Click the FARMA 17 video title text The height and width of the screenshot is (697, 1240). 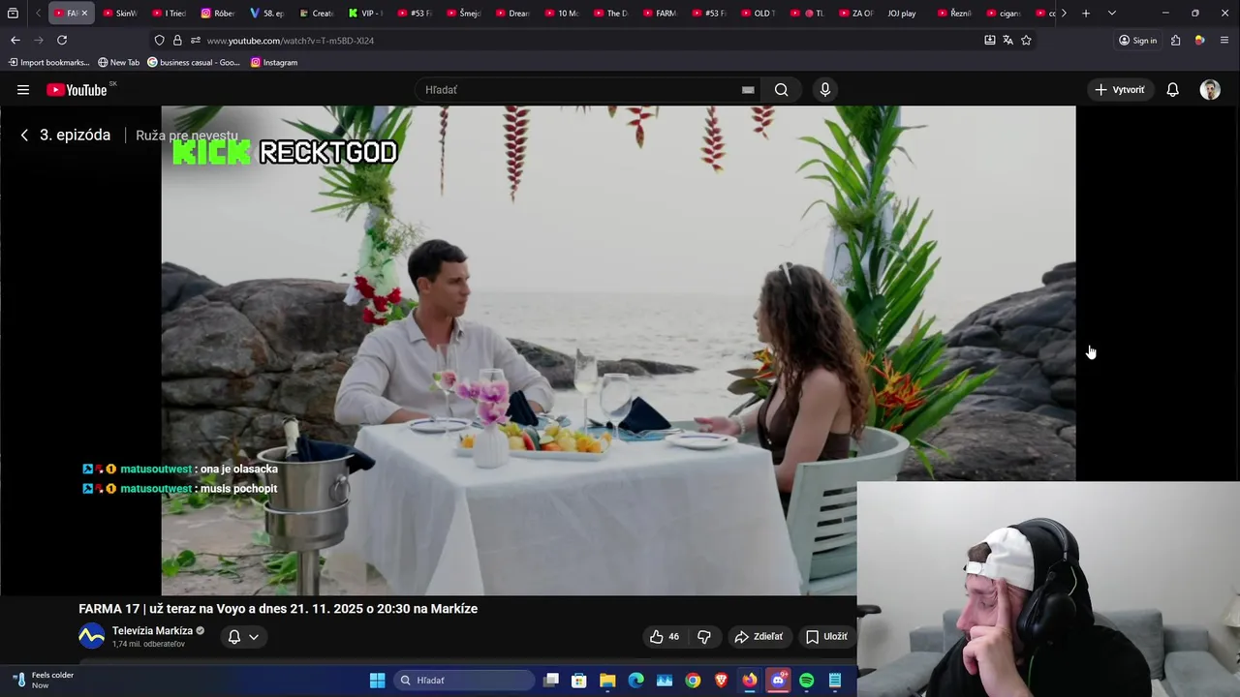click(278, 609)
